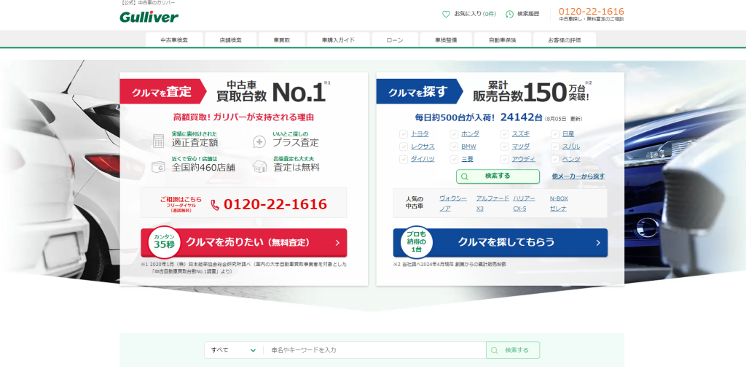This screenshot has width=746, height=377.
Task: Click the magnifier icon in the maker 検索する button
Action: point(464,176)
